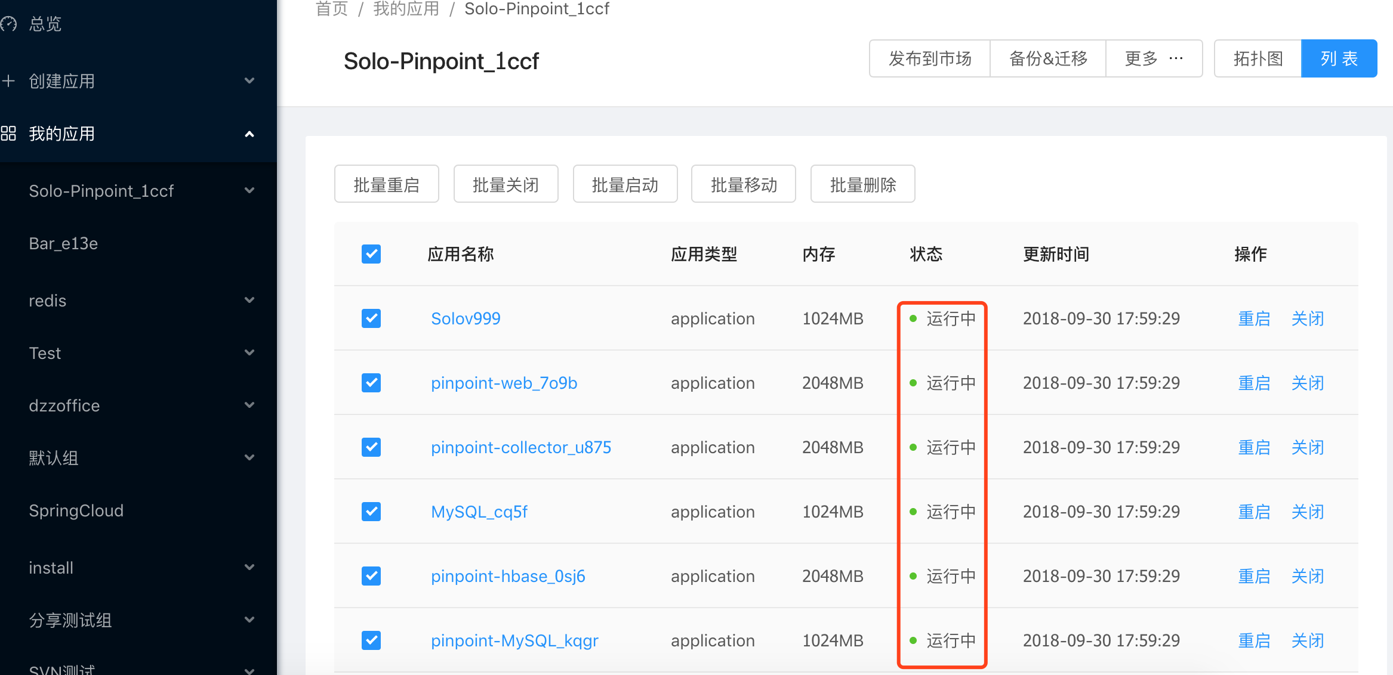This screenshot has width=1393, height=675.
Task: Click 重启 for pinpoint-MySQL_kqgr
Action: tap(1254, 640)
